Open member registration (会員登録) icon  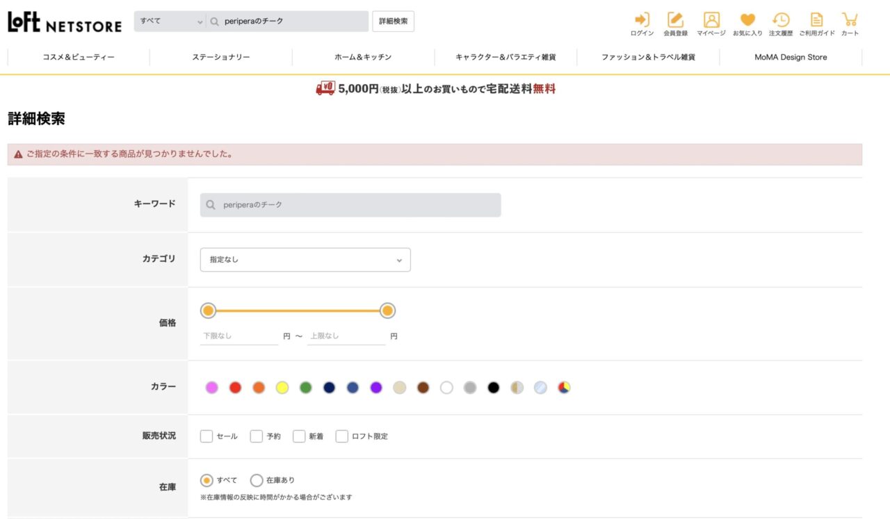675,24
